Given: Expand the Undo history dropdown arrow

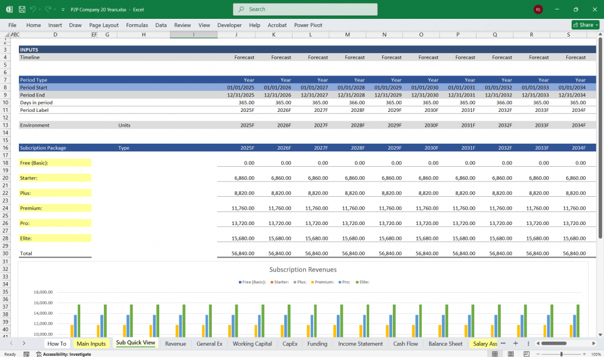Looking at the screenshot, I should point(40,9).
